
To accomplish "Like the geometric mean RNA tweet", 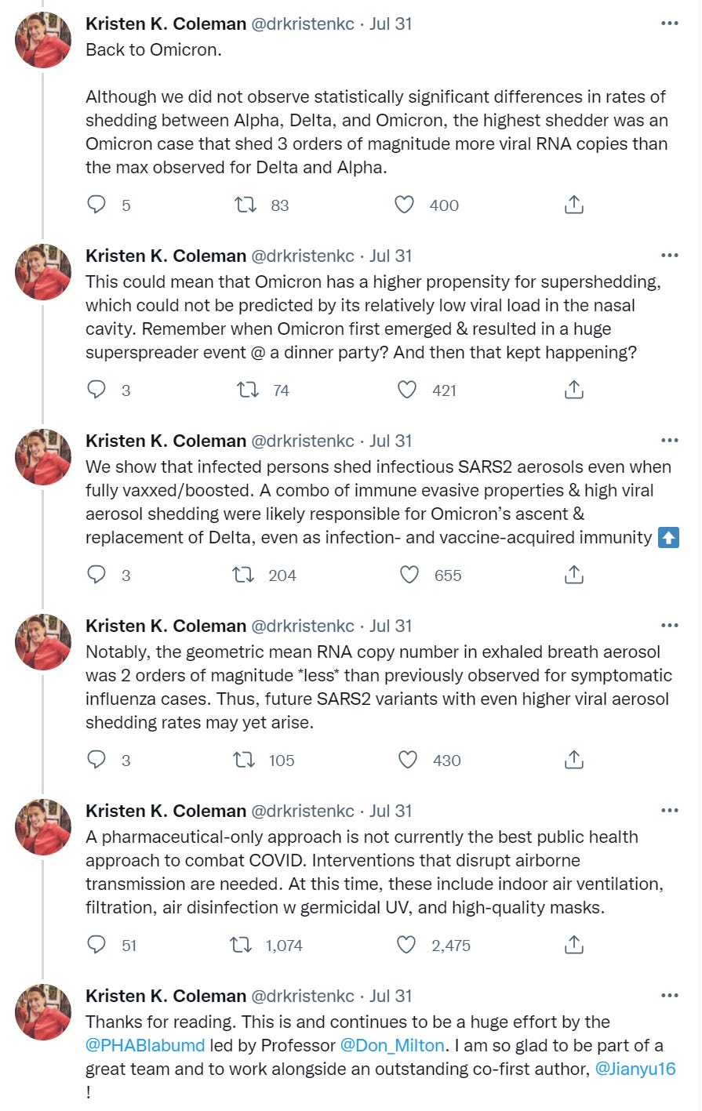I will coord(407,761).
